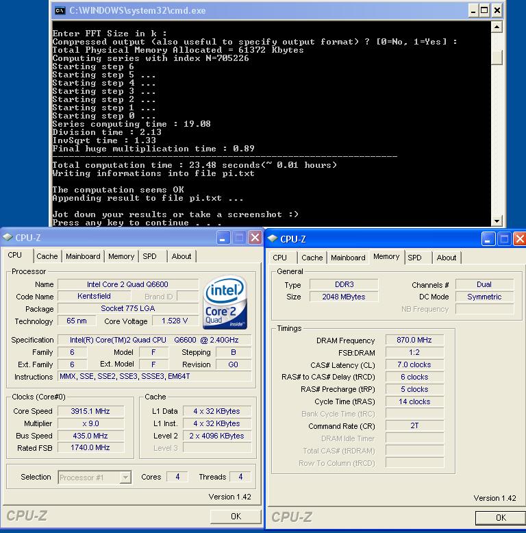
Task: Click the right CPU-Z window title icon
Action: click(273, 238)
